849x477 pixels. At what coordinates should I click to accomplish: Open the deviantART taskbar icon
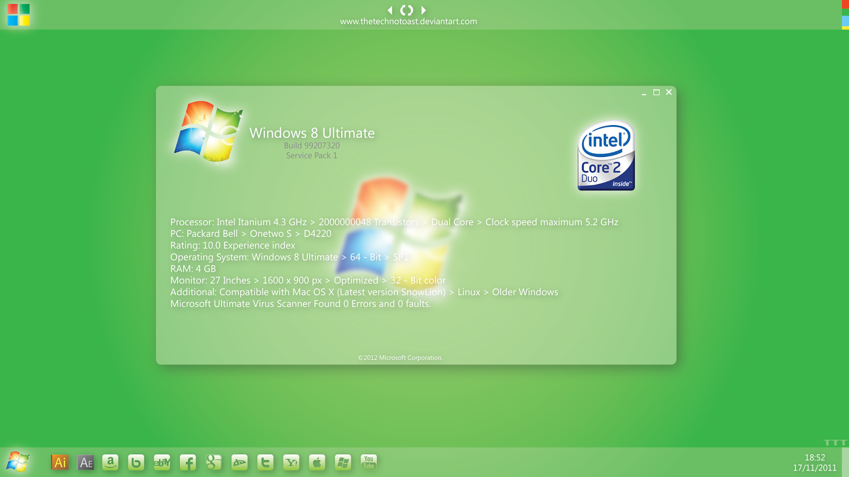(x=239, y=462)
